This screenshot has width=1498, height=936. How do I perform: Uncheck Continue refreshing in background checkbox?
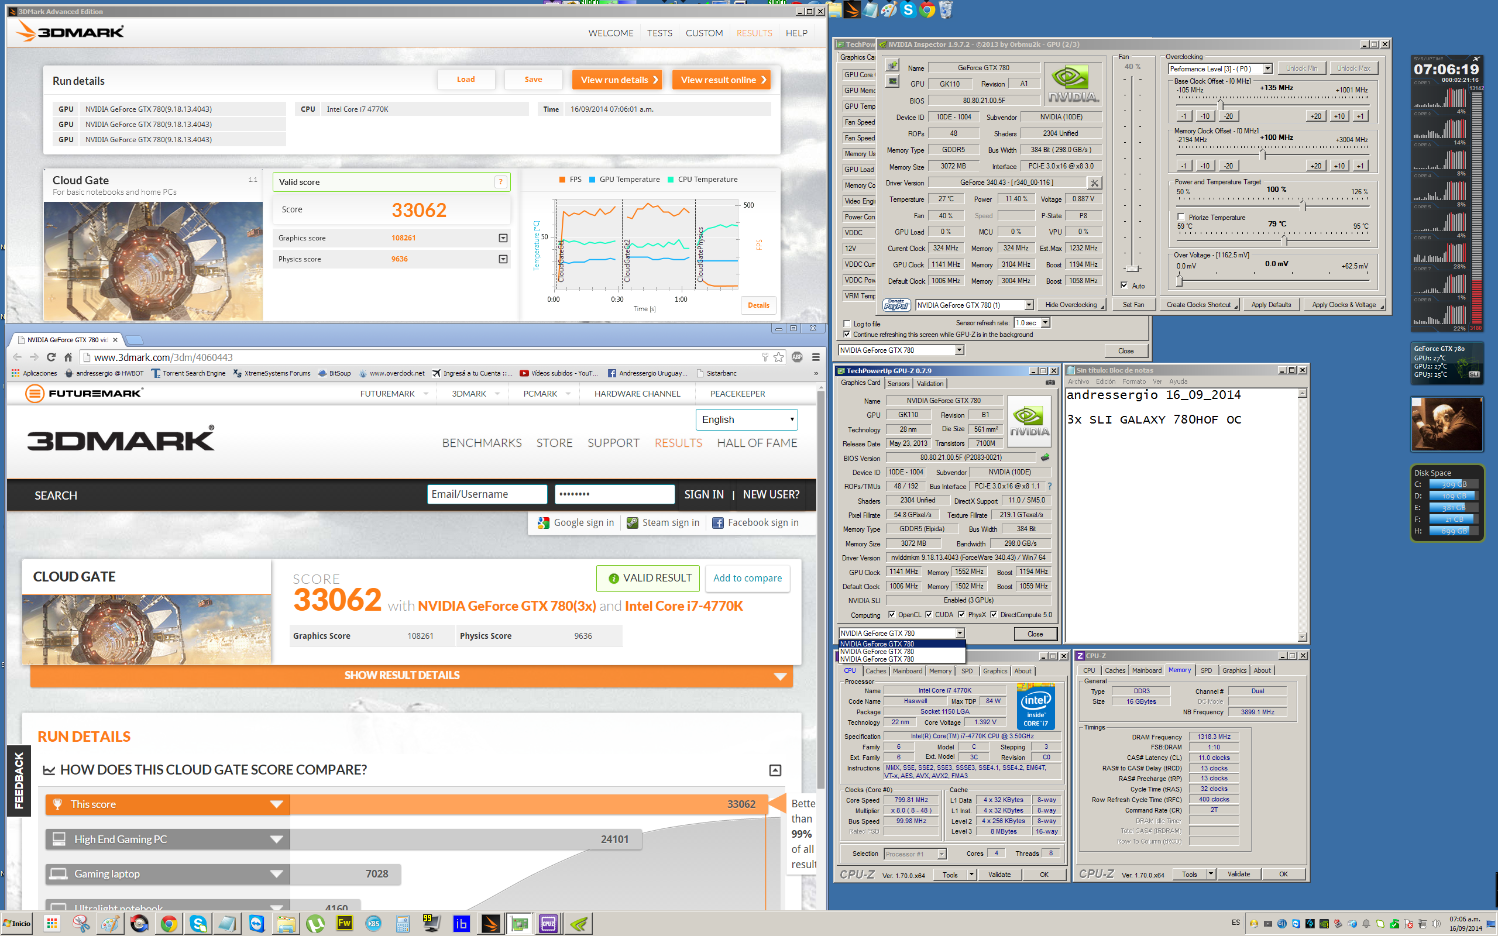point(847,334)
